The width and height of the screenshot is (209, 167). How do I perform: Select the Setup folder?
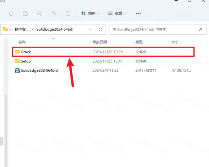26,61
